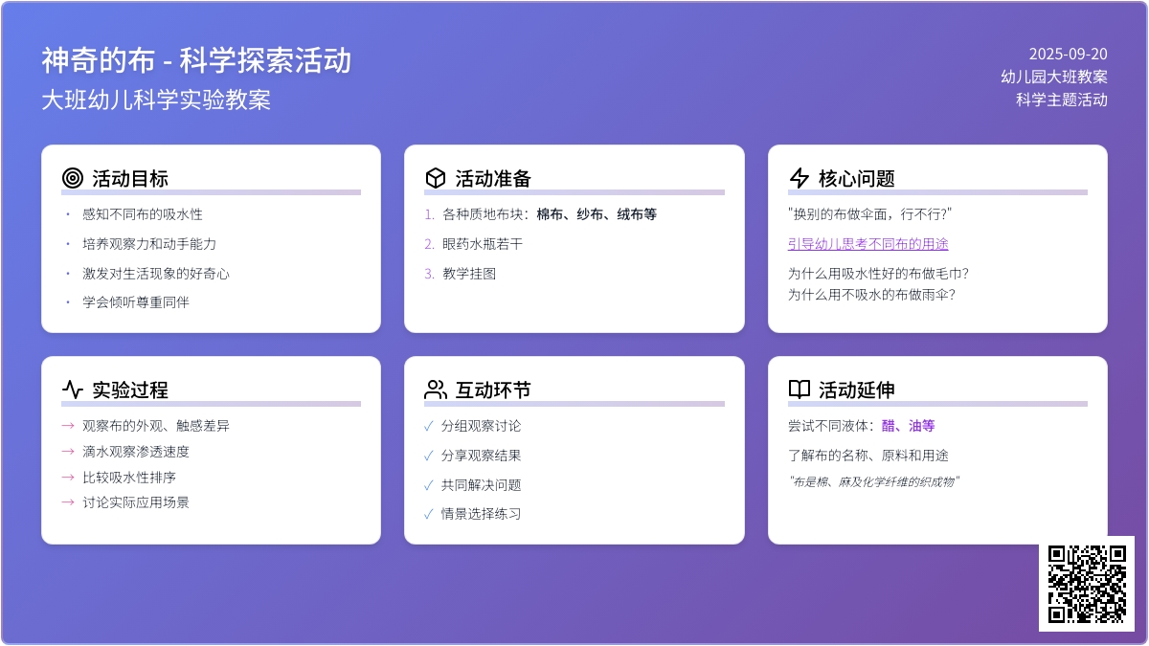Click the checkmark next to 情景选择练习
Screen dimensions: 1149x646
coord(428,514)
